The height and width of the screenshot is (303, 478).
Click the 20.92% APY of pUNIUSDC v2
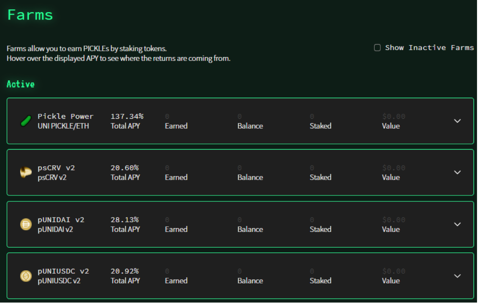[124, 271]
